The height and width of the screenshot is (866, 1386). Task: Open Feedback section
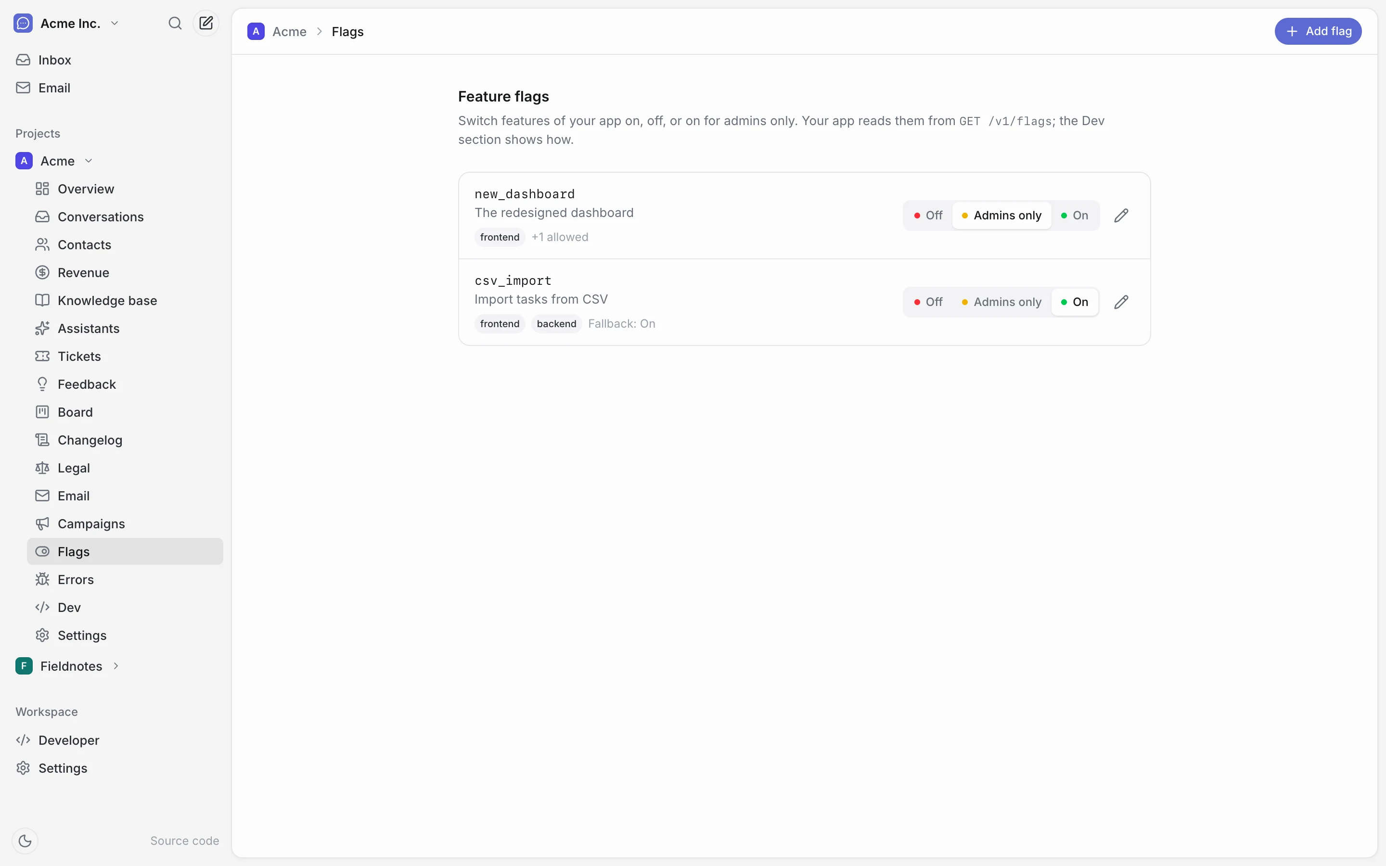(x=125, y=384)
